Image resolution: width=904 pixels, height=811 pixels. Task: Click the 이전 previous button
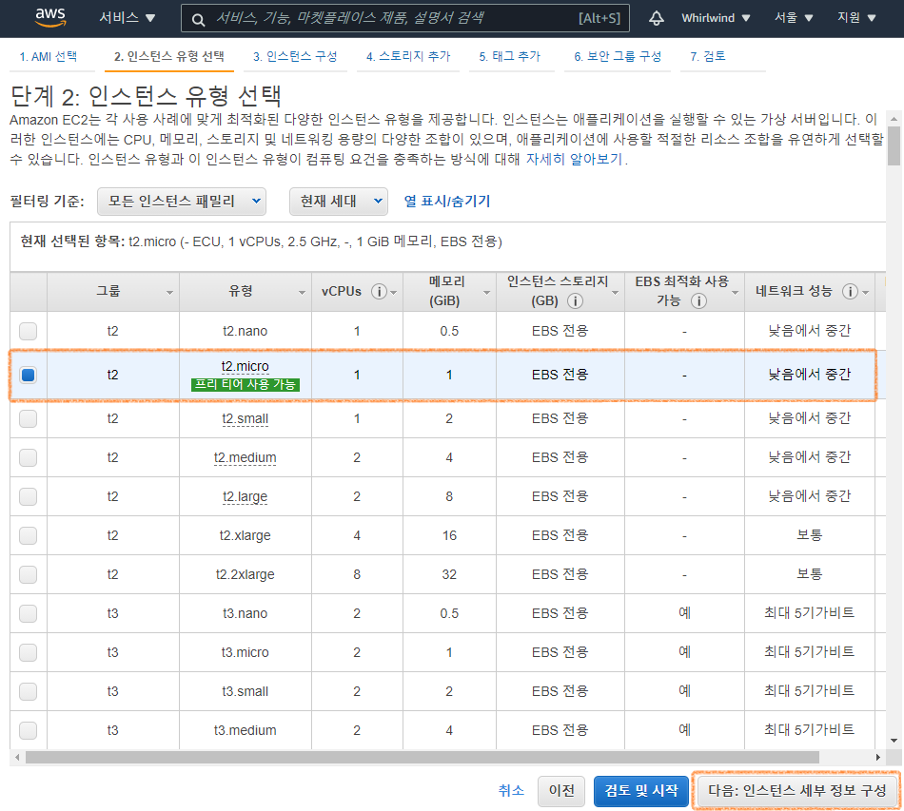[561, 791]
